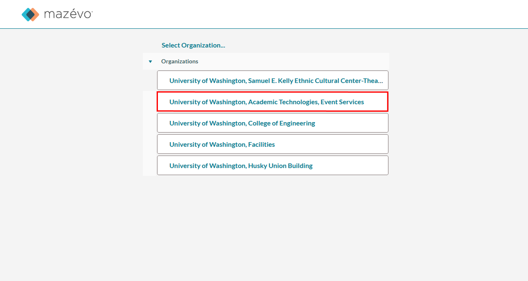528x281 pixels.
Task: Click University of Washington, Facilities link text
Action: (x=222, y=144)
